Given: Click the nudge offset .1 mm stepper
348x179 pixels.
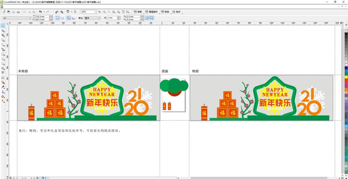Looking at the screenshot, I should pyautogui.click(x=119, y=18).
